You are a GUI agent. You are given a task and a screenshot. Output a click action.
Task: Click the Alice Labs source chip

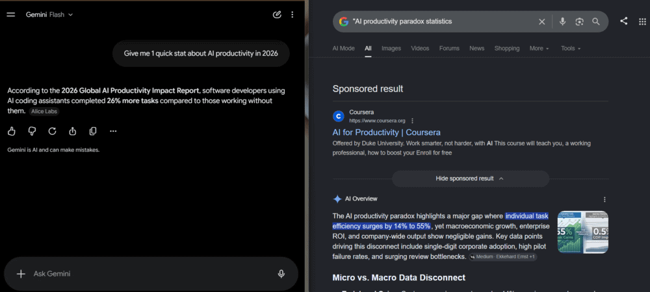point(44,112)
